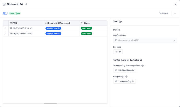This screenshot has height=107, width=180.
Task: Click the Department (Requester) column header
Action: click(x=62, y=23)
